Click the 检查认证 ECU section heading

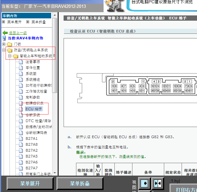pyautogui.click(x=103, y=31)
